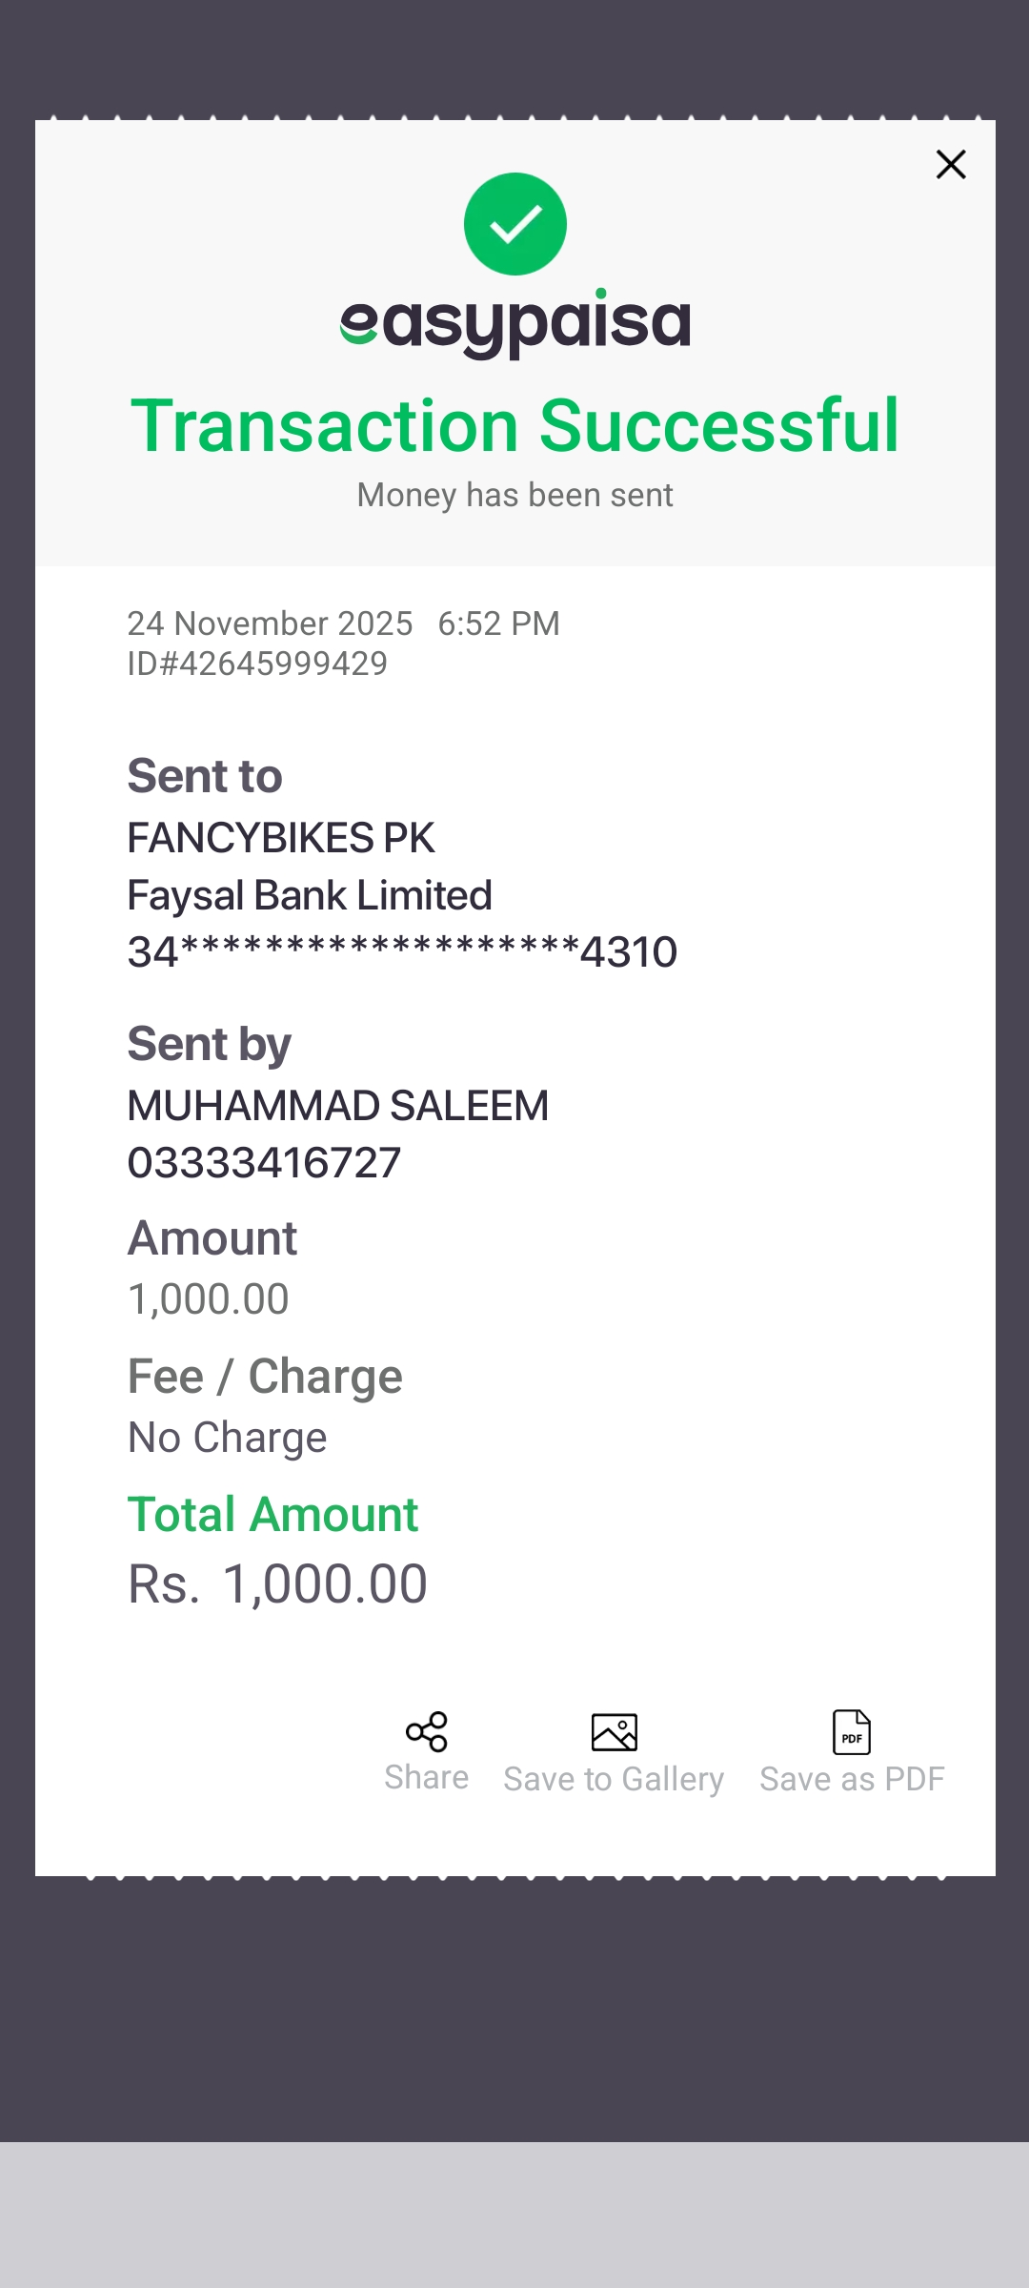Click the Money has been sent subtitle
Image resolution: width=1029 pixels, height=2288 pixels.
[x=515, y=496]
